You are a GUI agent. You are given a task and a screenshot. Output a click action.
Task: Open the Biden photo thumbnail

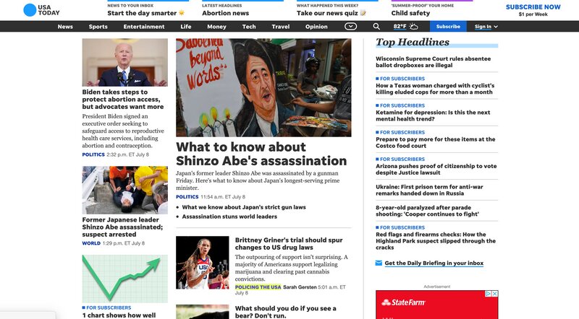tap(124, 62)
